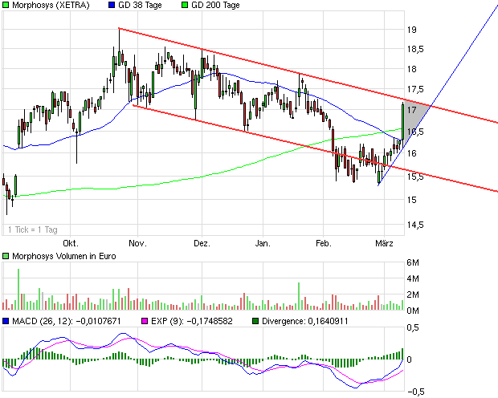Click the volume axis value 6M

[x=413, y=262]
